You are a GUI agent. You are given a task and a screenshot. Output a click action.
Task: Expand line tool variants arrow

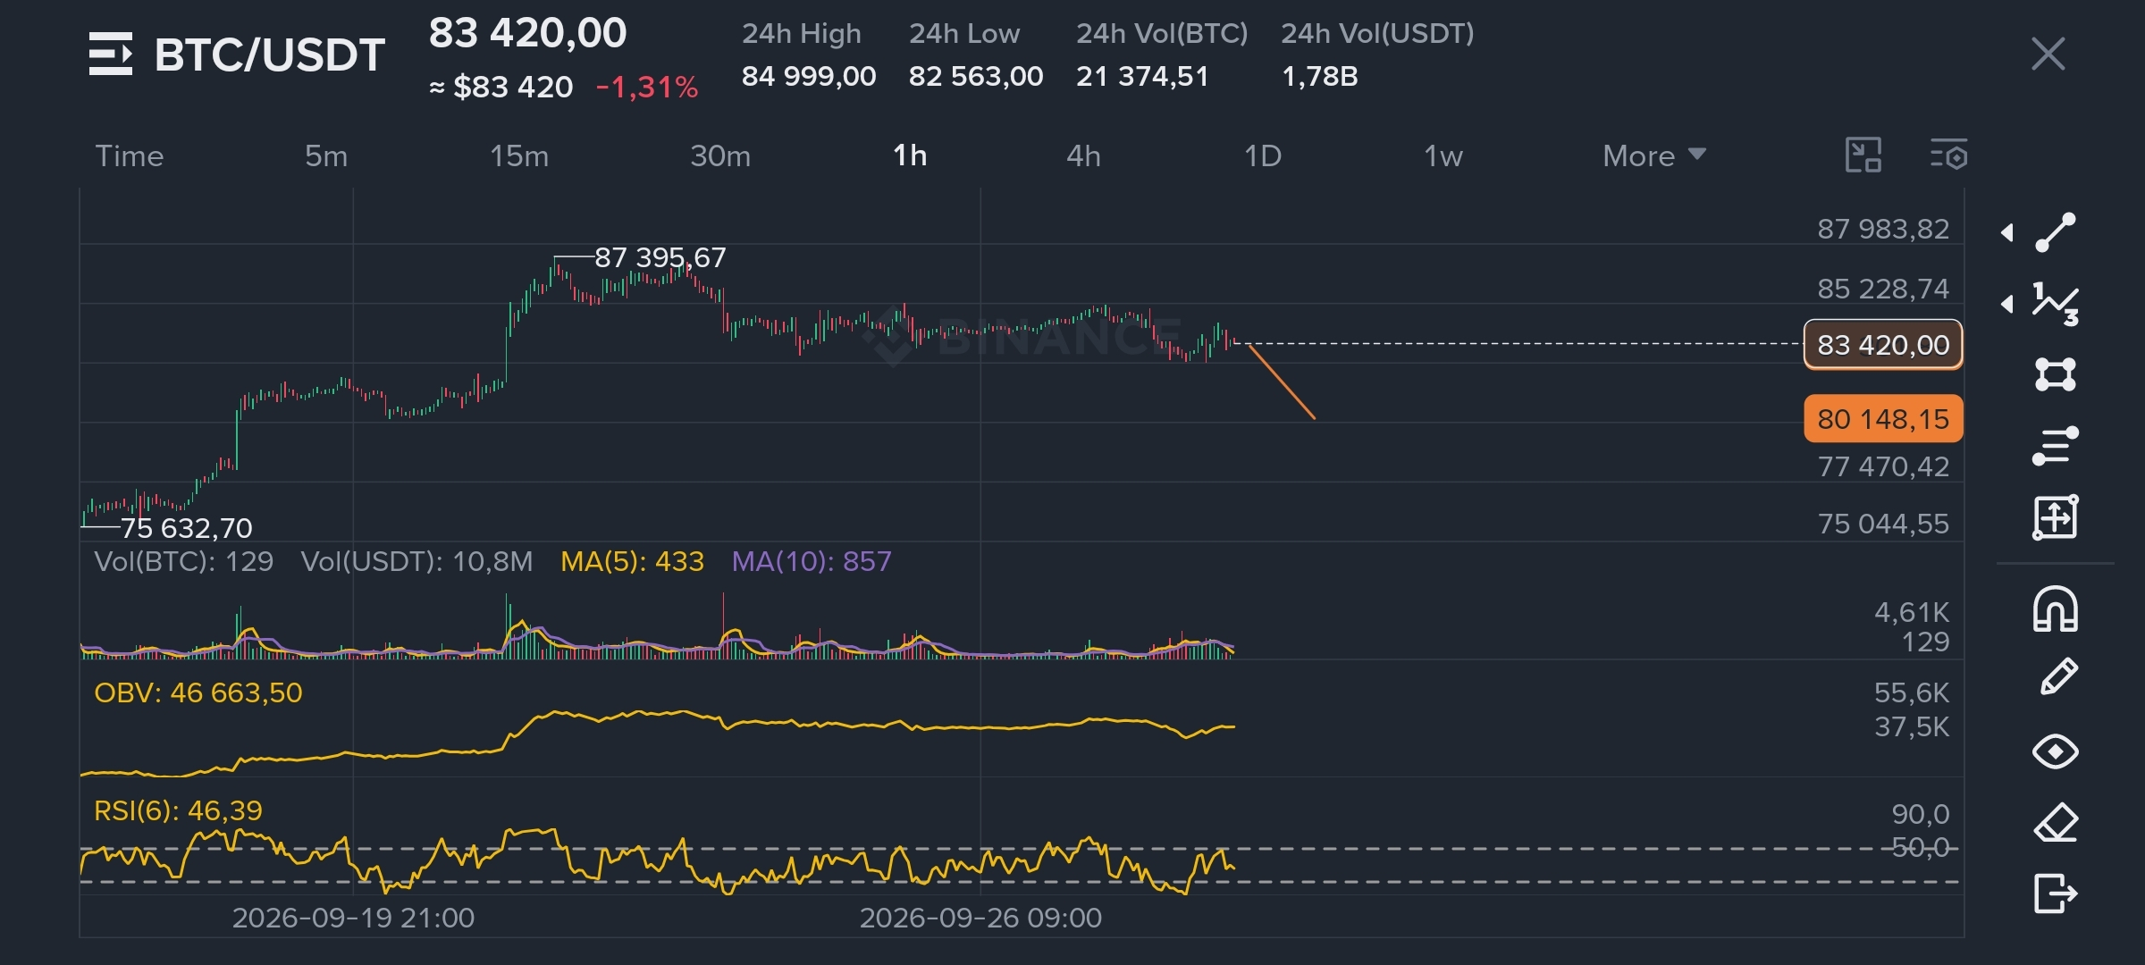2007,233
